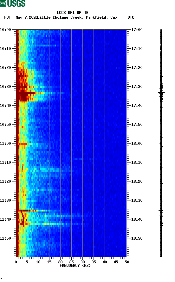Click the date text 'May 7,2020'
The height and width of the screenshot is (282, 175).
27,17
